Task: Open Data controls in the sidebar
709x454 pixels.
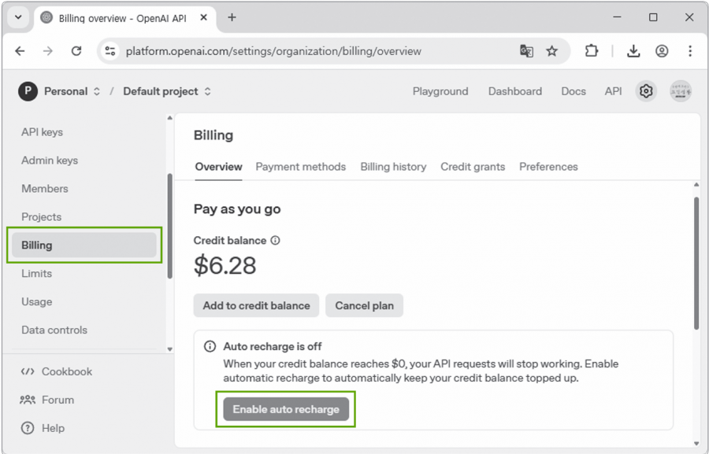Action: tap(54, 330)
